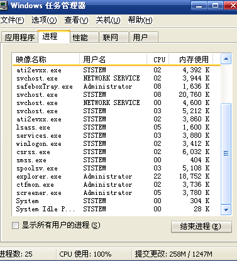This screenshot has height=261, width=237.
Task: Switch to the 性能 tab
Action: click(x=84, y=38)
